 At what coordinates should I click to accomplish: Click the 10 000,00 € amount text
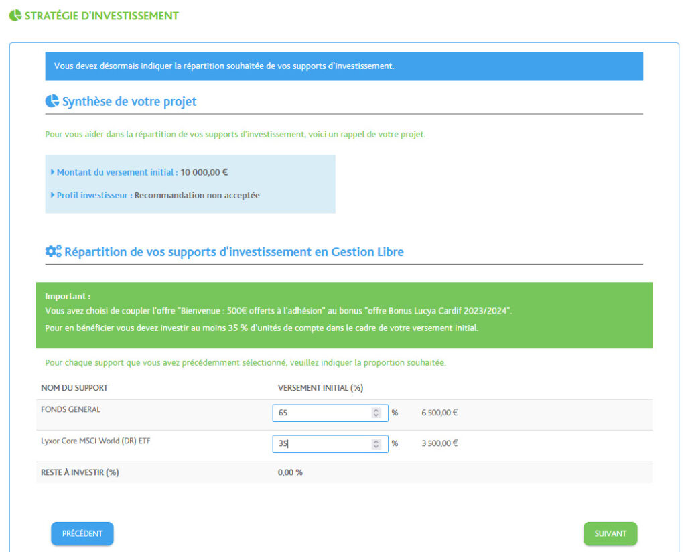click(x=204, y=172)
